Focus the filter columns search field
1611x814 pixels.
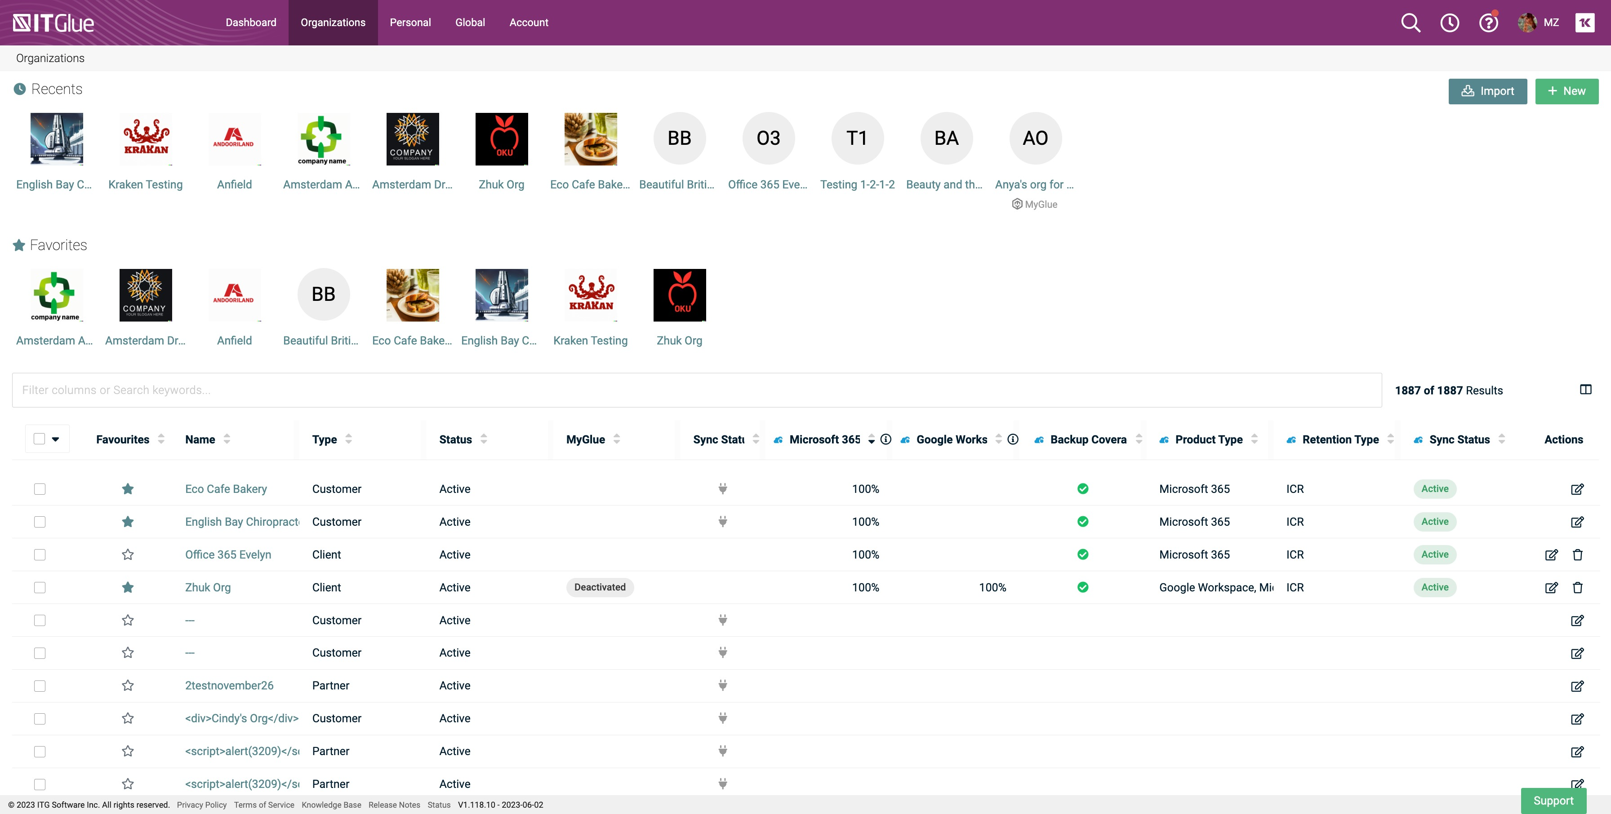[x=697, y=390]
